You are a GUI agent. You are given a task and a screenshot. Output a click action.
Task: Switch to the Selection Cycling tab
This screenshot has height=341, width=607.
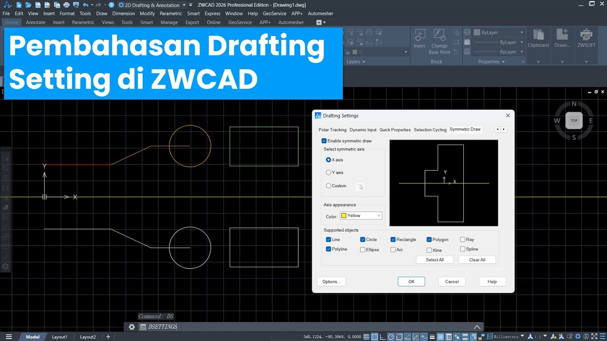click(x=430, y=130)
